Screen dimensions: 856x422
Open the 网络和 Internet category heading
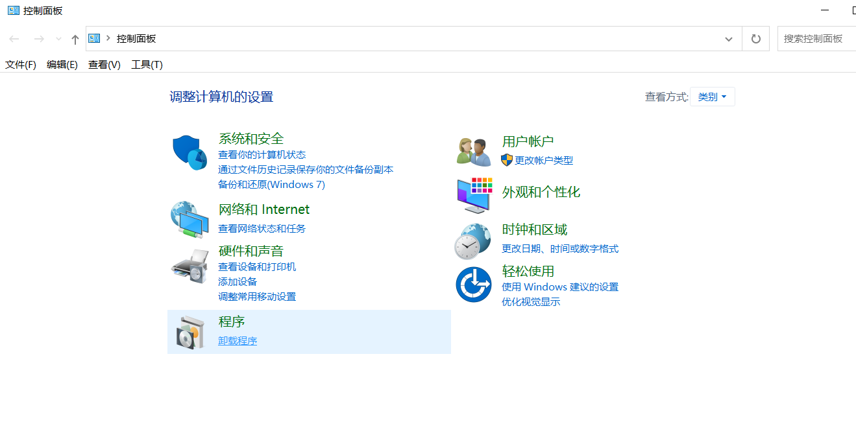coord(264,209)
